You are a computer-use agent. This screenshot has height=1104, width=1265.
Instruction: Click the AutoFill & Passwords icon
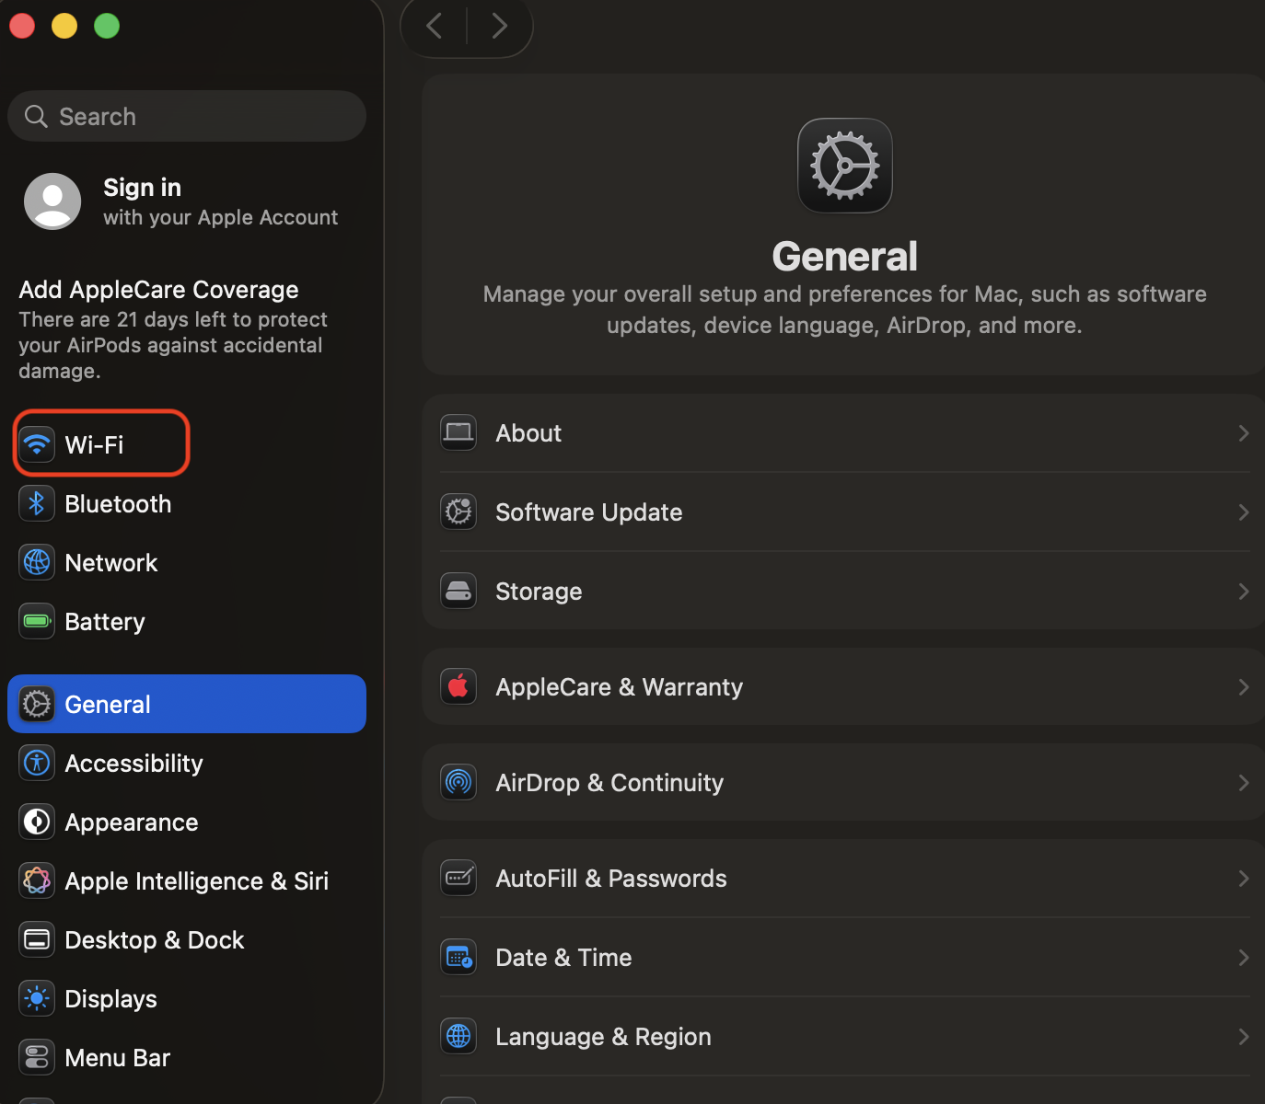(458, 878)
